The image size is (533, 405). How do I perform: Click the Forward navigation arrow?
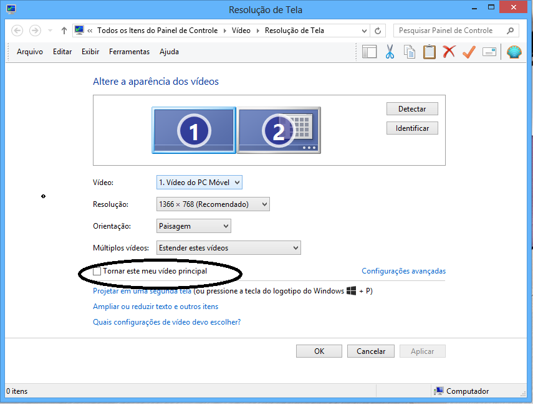(35, 31)
